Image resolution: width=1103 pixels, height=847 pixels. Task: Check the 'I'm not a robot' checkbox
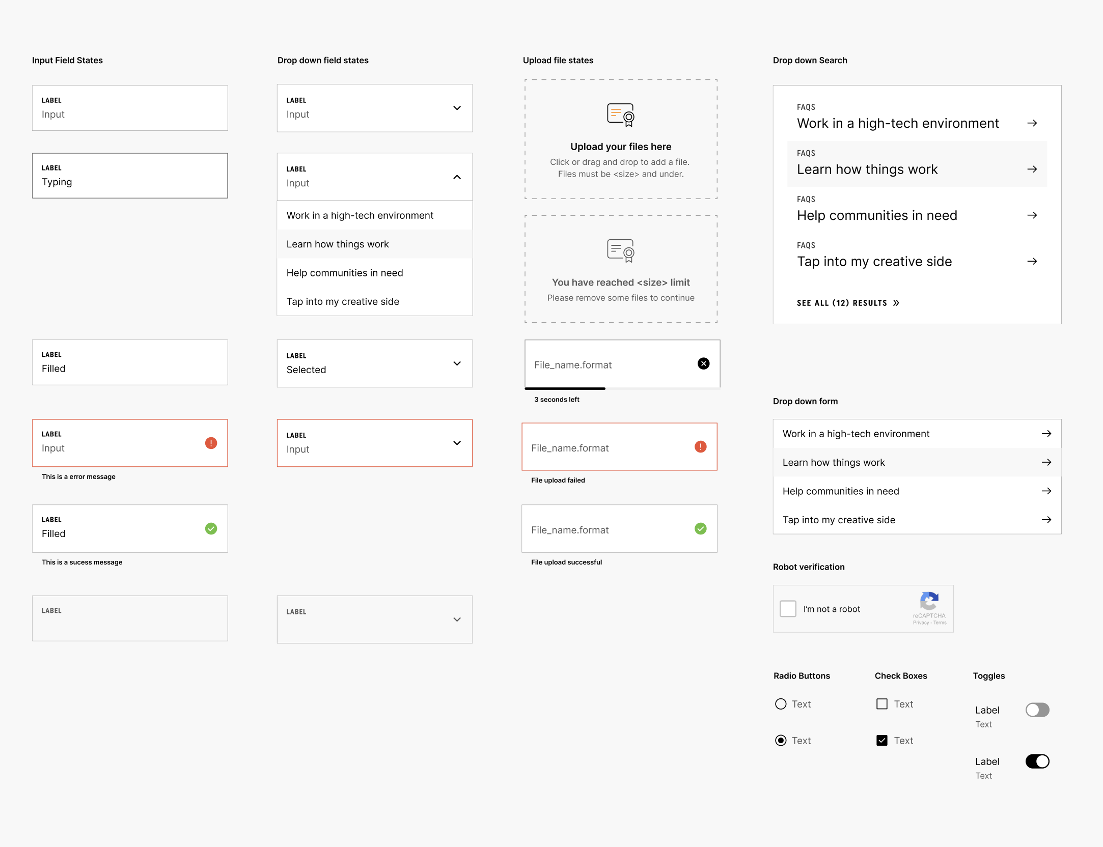[x=788, y=609]
